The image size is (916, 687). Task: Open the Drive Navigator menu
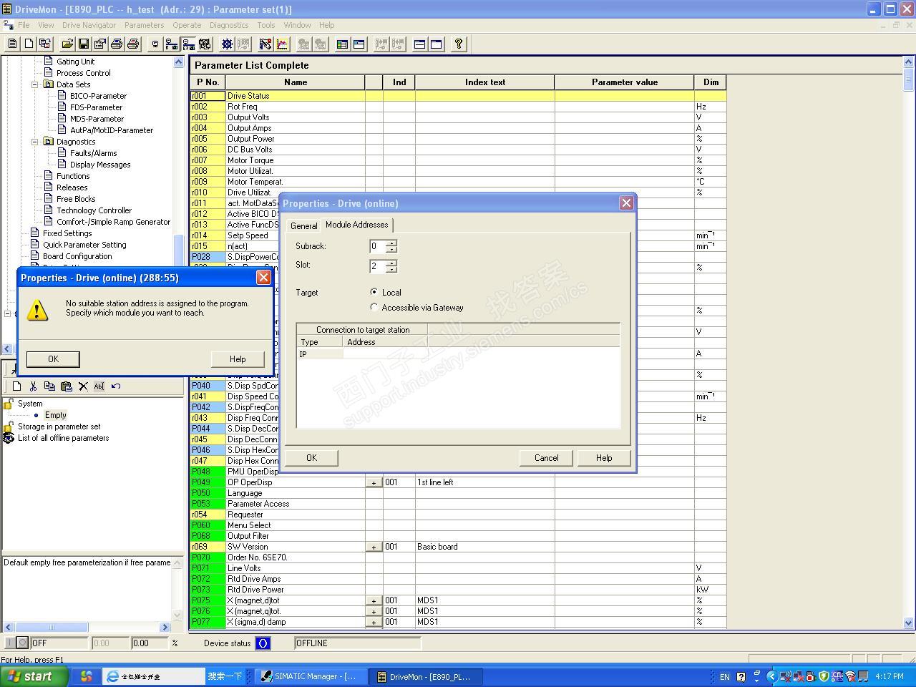coord(89,25)
